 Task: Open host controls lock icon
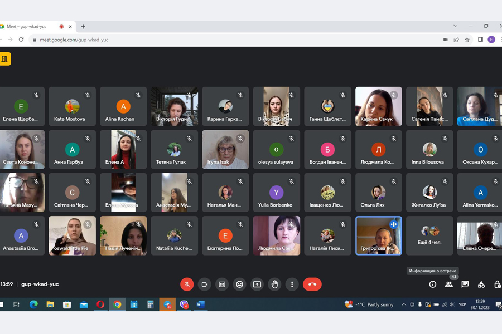[497, 284]
